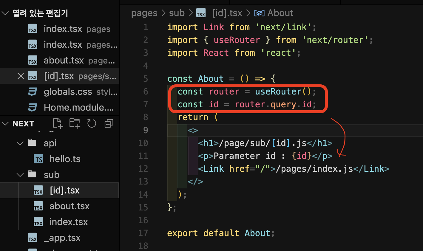Click the [id].tsx breadcrumb segment
The width and height of the screenshot is (423, 251).
(227, 13)
